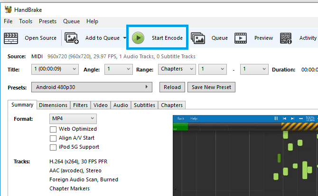Viewport: 318px width, 196px height.
Task: Click the HandBrake pineapple logo icon
Action: 8,9
